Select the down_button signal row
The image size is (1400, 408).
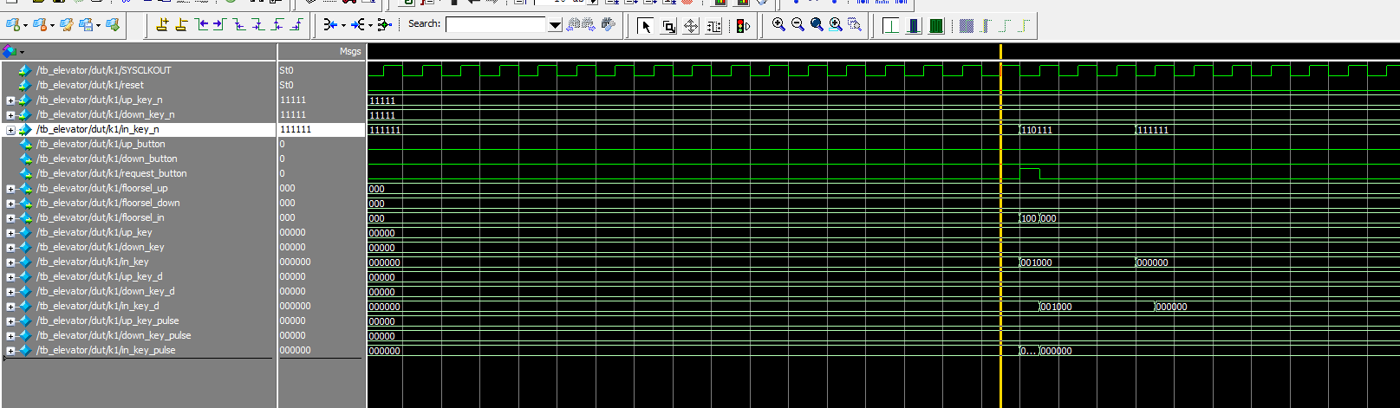click(x=107, y=159)
